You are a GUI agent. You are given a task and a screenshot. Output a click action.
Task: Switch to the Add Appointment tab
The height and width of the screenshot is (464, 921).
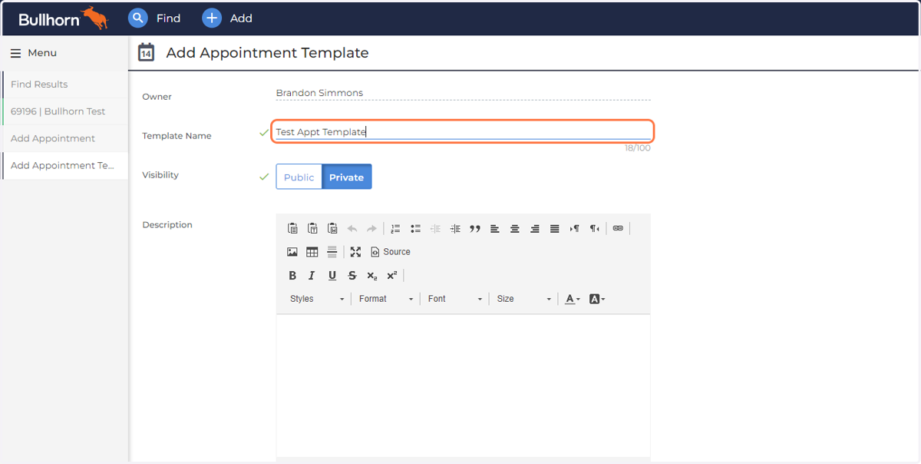coord(65,138)
